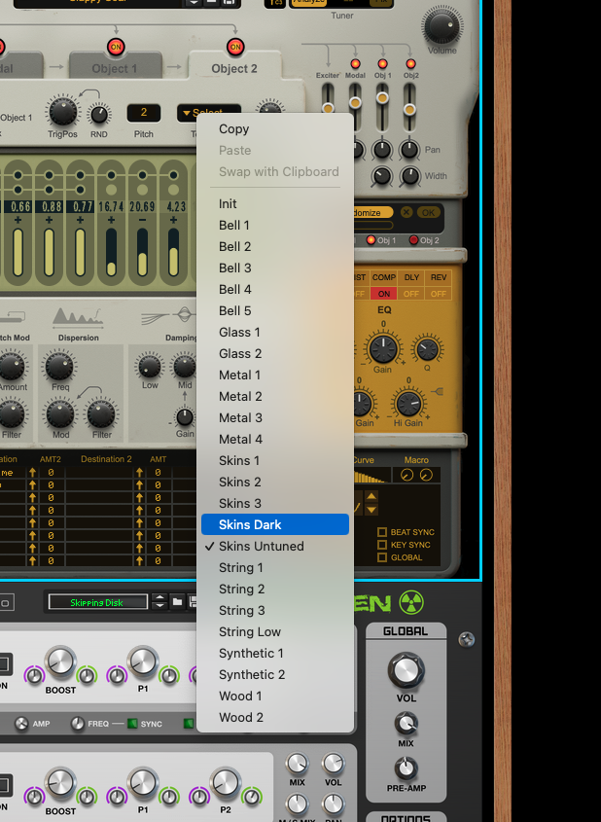Screen dimensions: 601x822
Task: Enable the BEAT SYNC checkbox
Action: 382,532
